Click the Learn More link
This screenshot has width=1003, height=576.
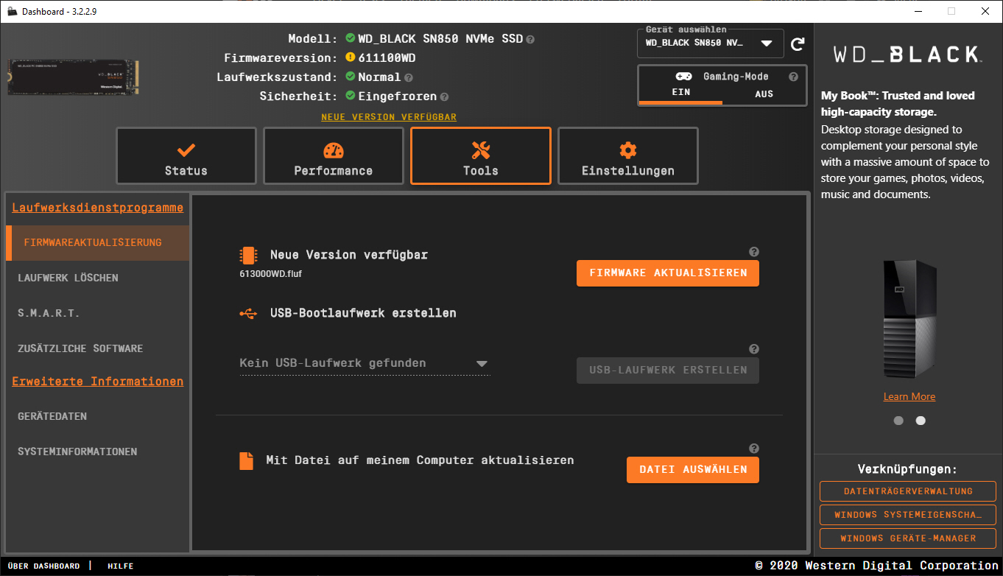[x=909, y=396]
